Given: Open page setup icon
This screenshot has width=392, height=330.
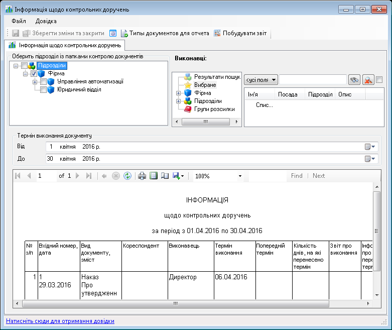Looking at the screenshot, I should (165, 176).
